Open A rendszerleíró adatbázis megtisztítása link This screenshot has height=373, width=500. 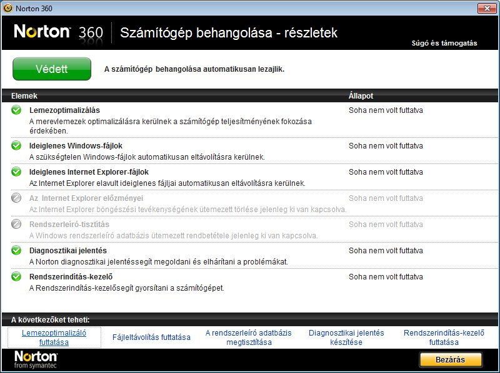[x=249, y=337]
